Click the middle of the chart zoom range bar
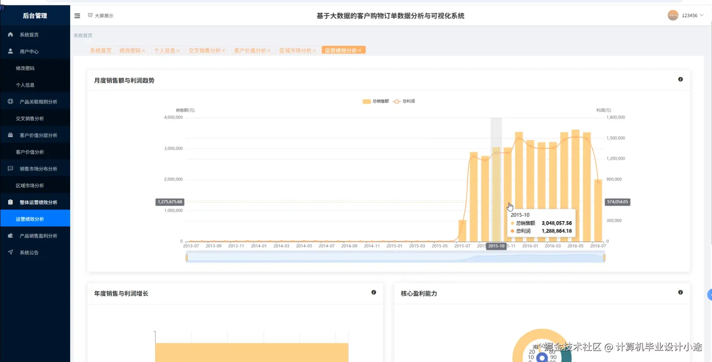The image size is (712, 362). coord(396,257)
